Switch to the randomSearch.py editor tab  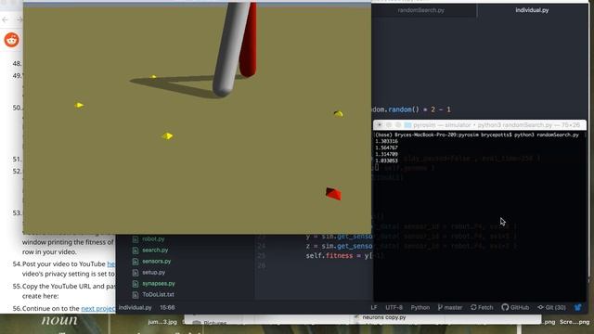[420, 10]
